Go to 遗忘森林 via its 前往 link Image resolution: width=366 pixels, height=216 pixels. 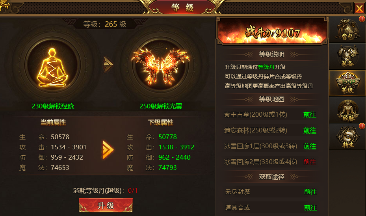[310, 130]
